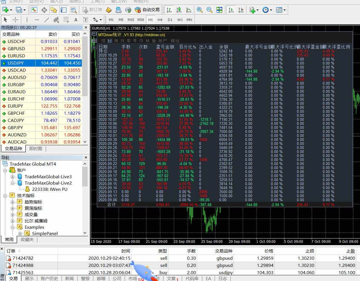
Task: Open the periodicity clock dropdown arrow
Action: [271, 10]
